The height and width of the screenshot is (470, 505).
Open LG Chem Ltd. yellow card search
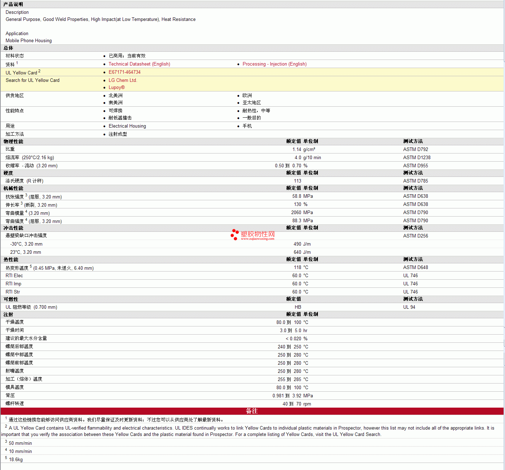pos(123,80)
